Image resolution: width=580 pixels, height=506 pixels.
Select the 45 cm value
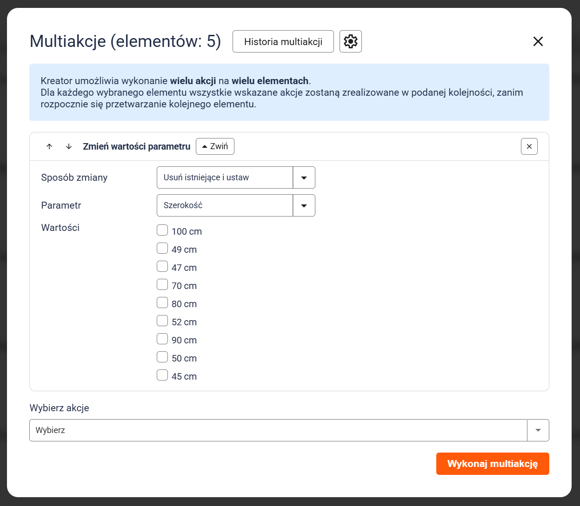tap(162, 375)
